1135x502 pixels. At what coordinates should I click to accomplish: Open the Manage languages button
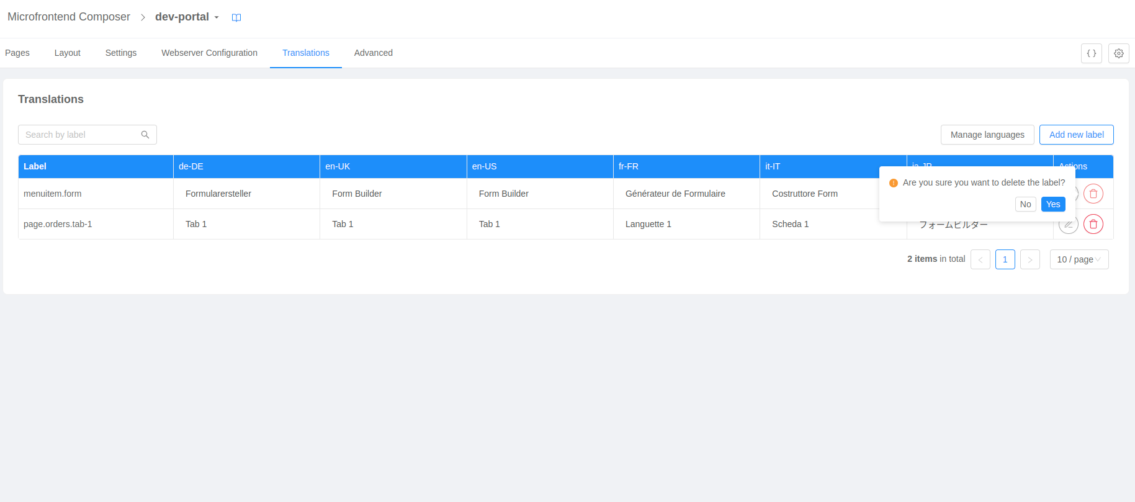point(987,135)
